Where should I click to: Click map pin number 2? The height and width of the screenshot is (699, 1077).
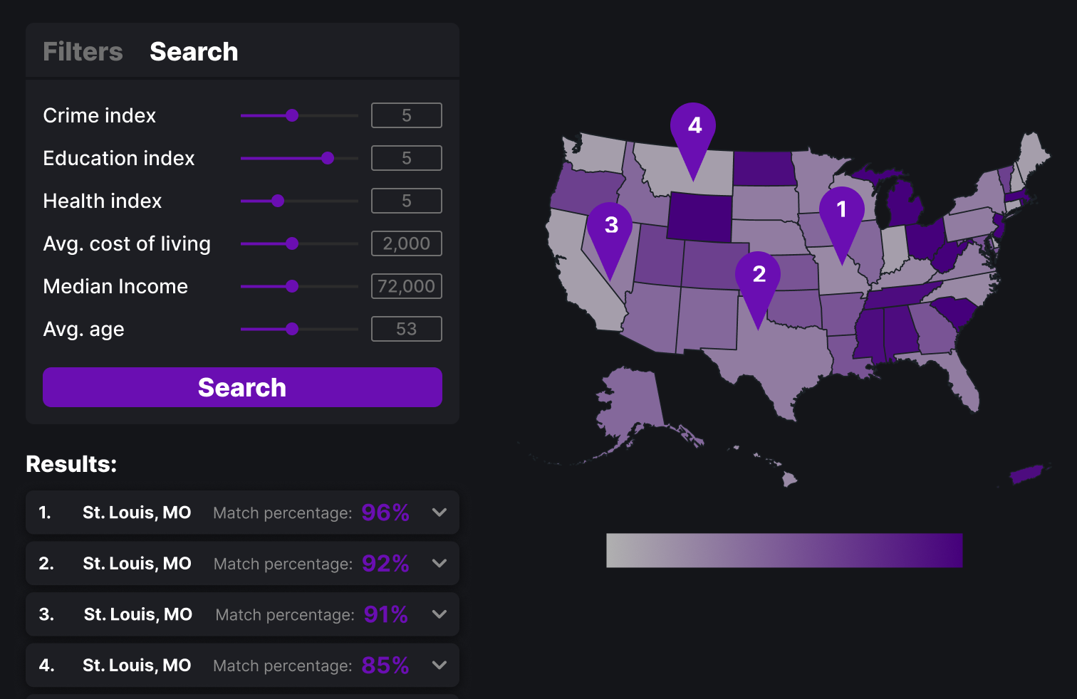[759, 276]
